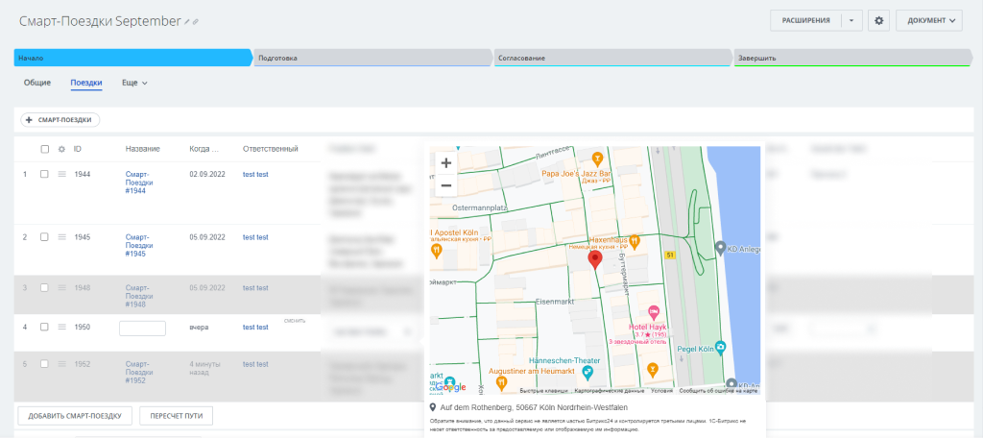
Task: Select KD Anlege map marker
Action: pos(720,249)
